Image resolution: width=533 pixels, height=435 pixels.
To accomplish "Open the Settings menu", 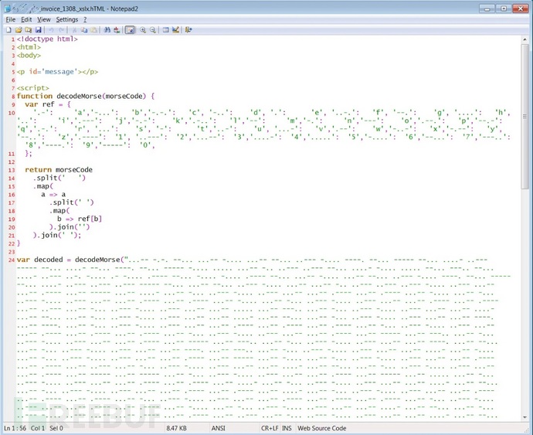I will [x=66, y=19].
